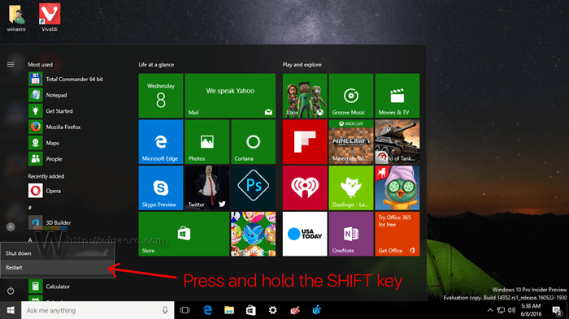
Task: Open the World of Tanks tile
Action: click(x=397, y=142)
